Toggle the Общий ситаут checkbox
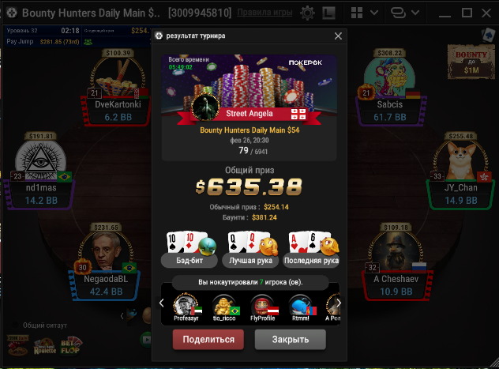Viewport: 499px width, 369px height. click(15, 326)
